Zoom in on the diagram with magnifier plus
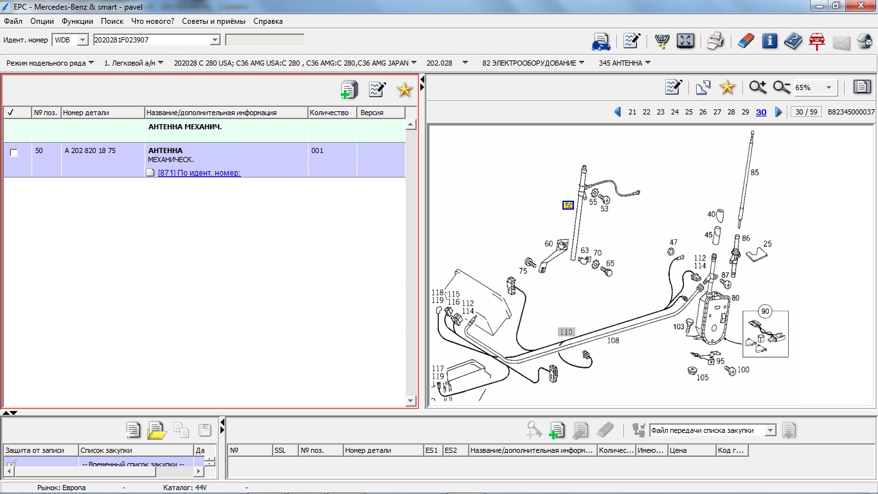Image resolution: width=878 pixels, height=494 pixels. pos(757,87)
